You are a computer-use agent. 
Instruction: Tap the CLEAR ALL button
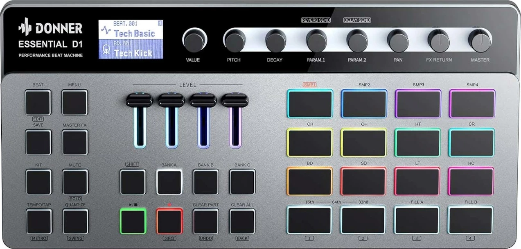click(x=242, y=222)
